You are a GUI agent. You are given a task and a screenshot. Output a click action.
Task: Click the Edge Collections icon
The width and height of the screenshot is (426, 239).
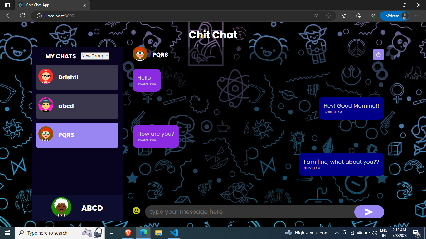(358, 16)
